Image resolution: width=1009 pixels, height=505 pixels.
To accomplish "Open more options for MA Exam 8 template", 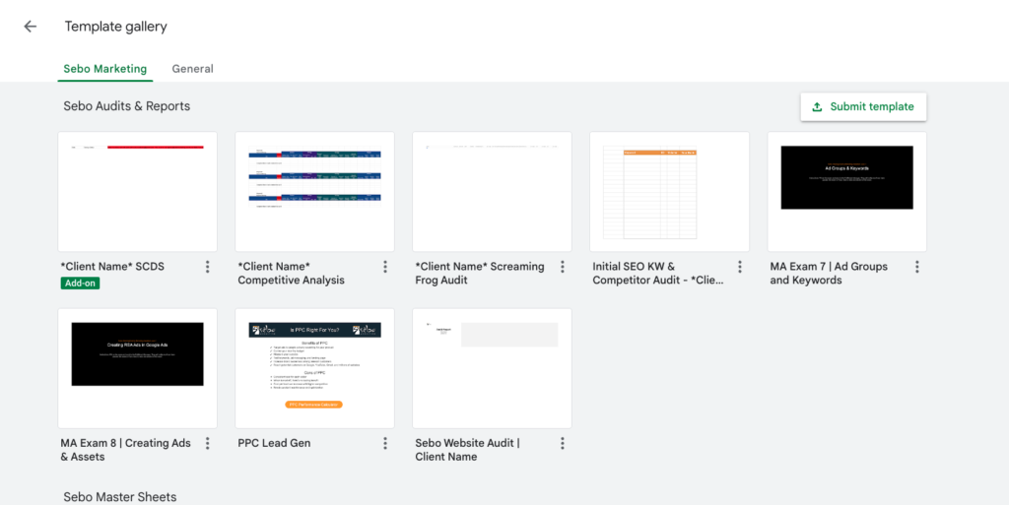I will [208, 443].
